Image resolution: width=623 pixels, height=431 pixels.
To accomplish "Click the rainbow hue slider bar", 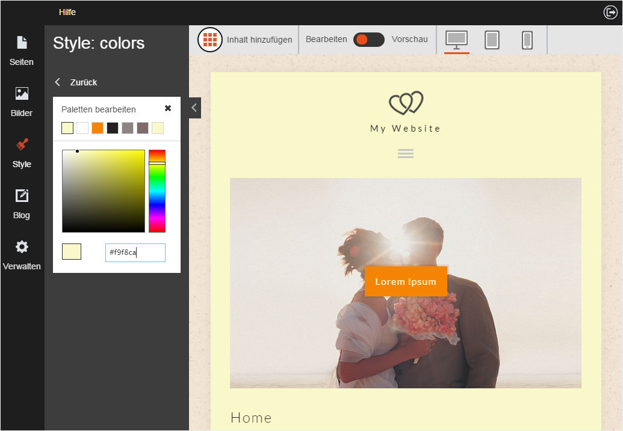I will tap(157, 191).
